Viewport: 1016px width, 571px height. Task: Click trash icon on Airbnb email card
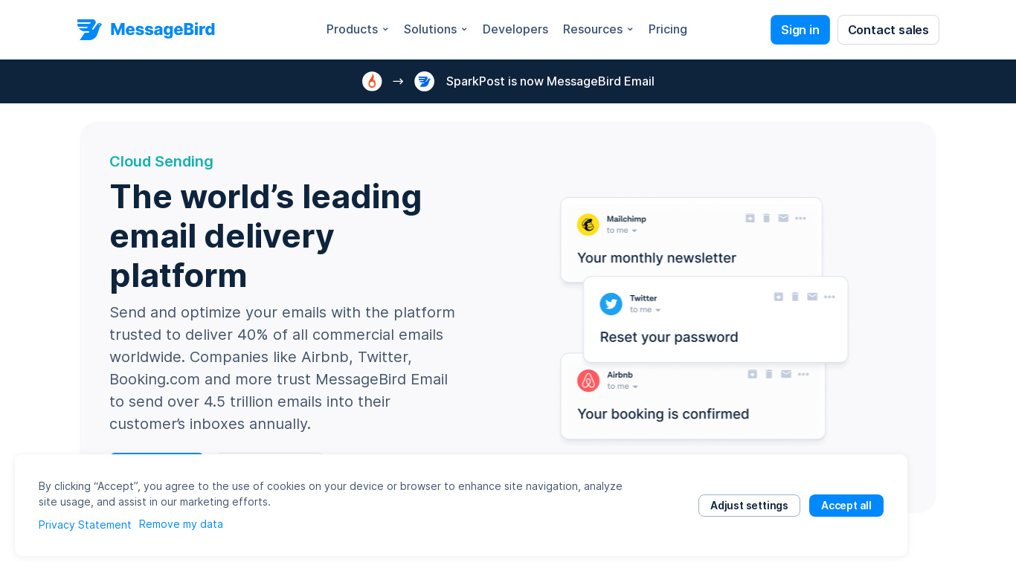click(769, 374)
